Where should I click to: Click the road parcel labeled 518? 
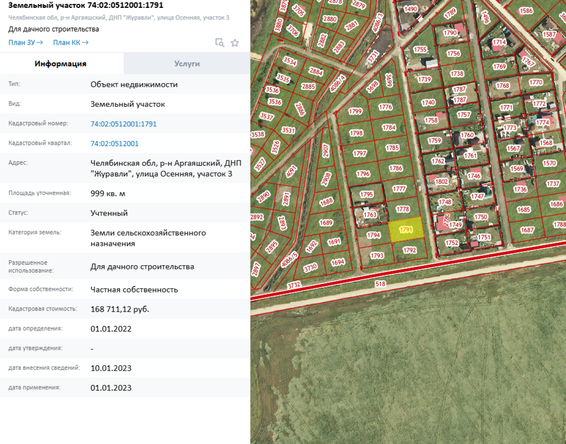click(380, 284)
